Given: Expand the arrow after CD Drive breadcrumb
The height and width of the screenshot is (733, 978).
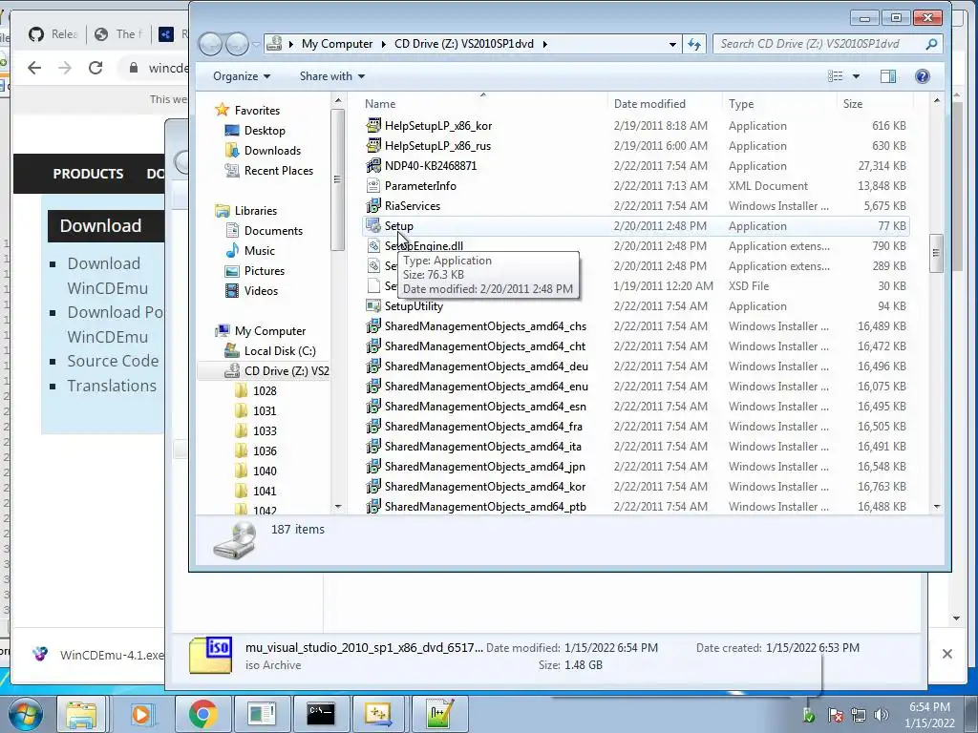Looking at the screenshot, I should click(x=545, y=44).
